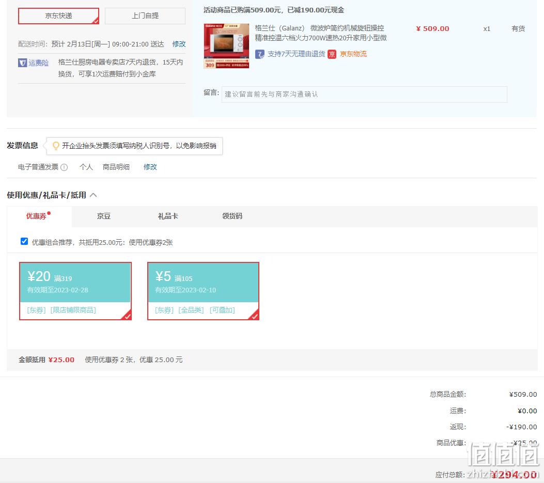Click 修改 link beside delivery time

[x=179, y=44]
